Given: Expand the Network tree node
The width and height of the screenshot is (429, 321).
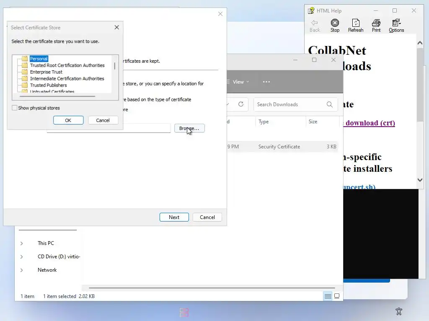Looking at the screenshot, I should tap(22, 270).
